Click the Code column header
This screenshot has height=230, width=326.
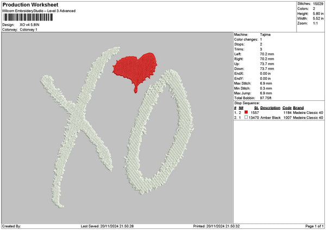pos(287,107)
